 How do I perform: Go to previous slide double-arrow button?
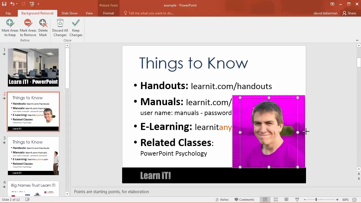pyautogui.click(x=359, y=174)
